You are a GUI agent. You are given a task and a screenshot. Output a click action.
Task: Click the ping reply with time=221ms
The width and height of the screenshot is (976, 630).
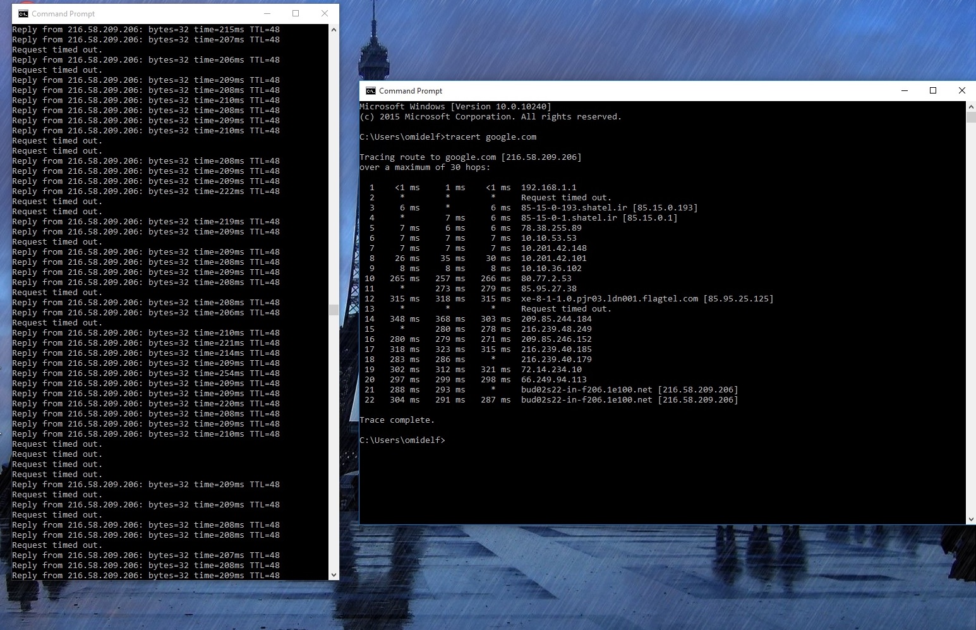click(x=146, y=343)
